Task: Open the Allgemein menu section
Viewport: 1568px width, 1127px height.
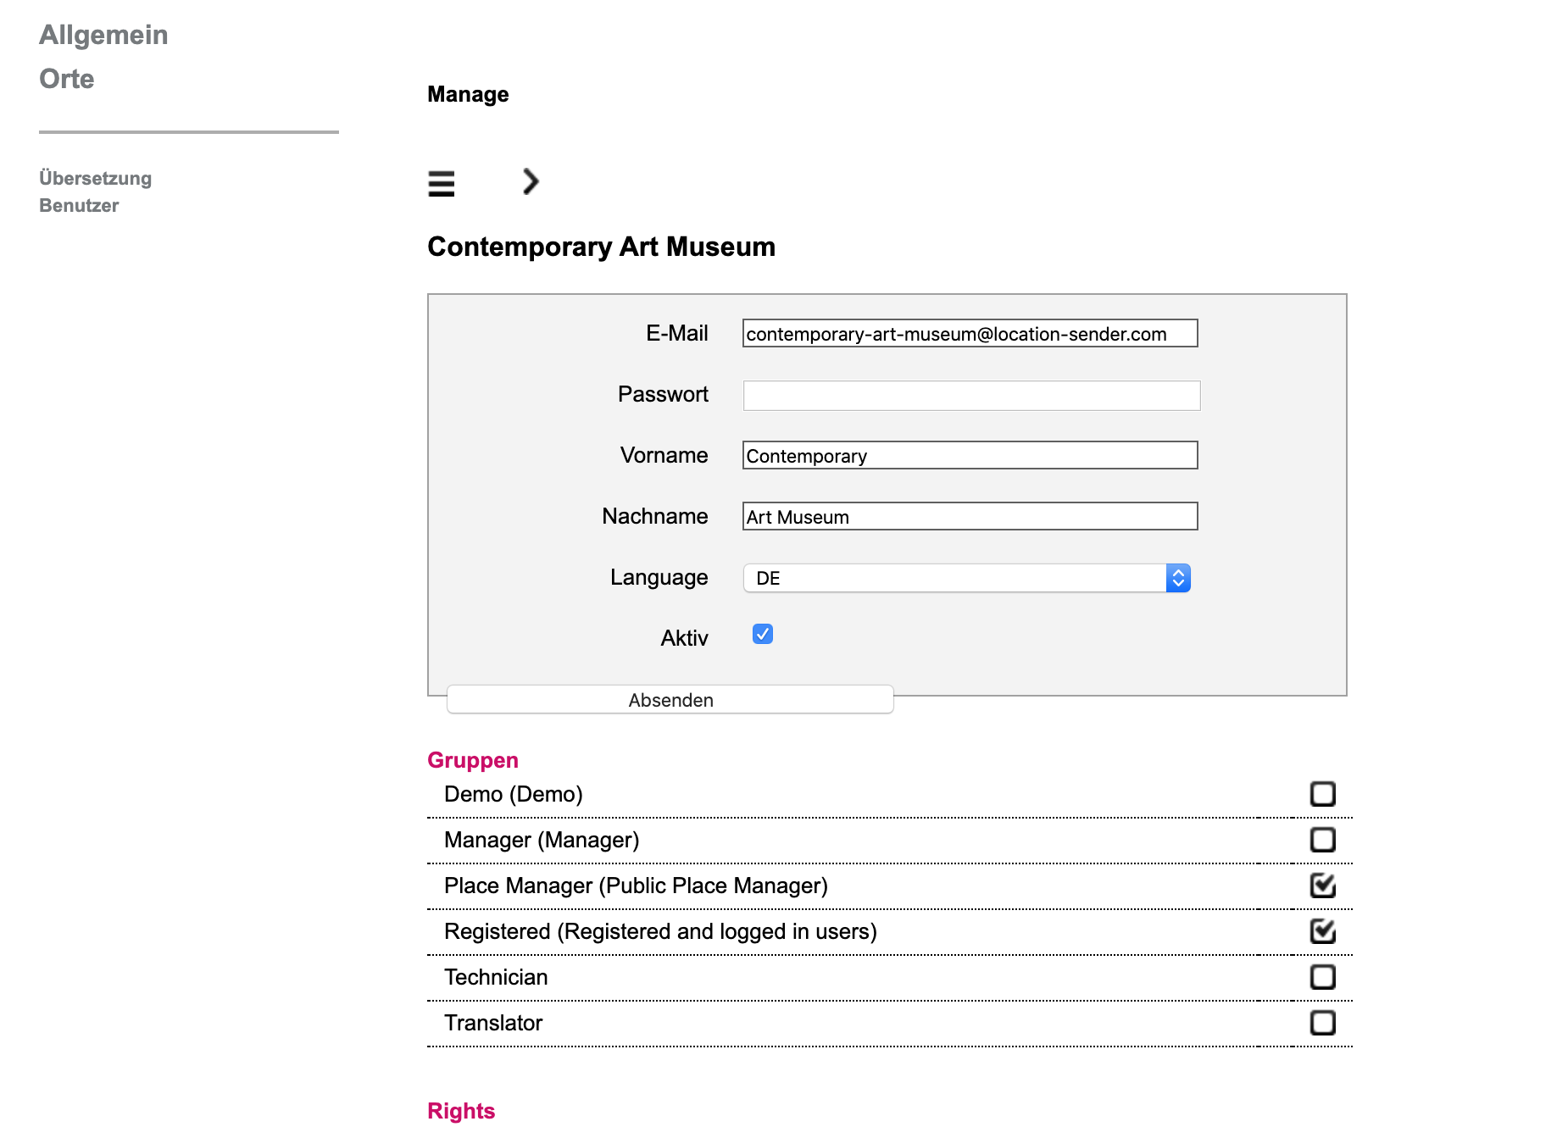Action: pos(103,35)
